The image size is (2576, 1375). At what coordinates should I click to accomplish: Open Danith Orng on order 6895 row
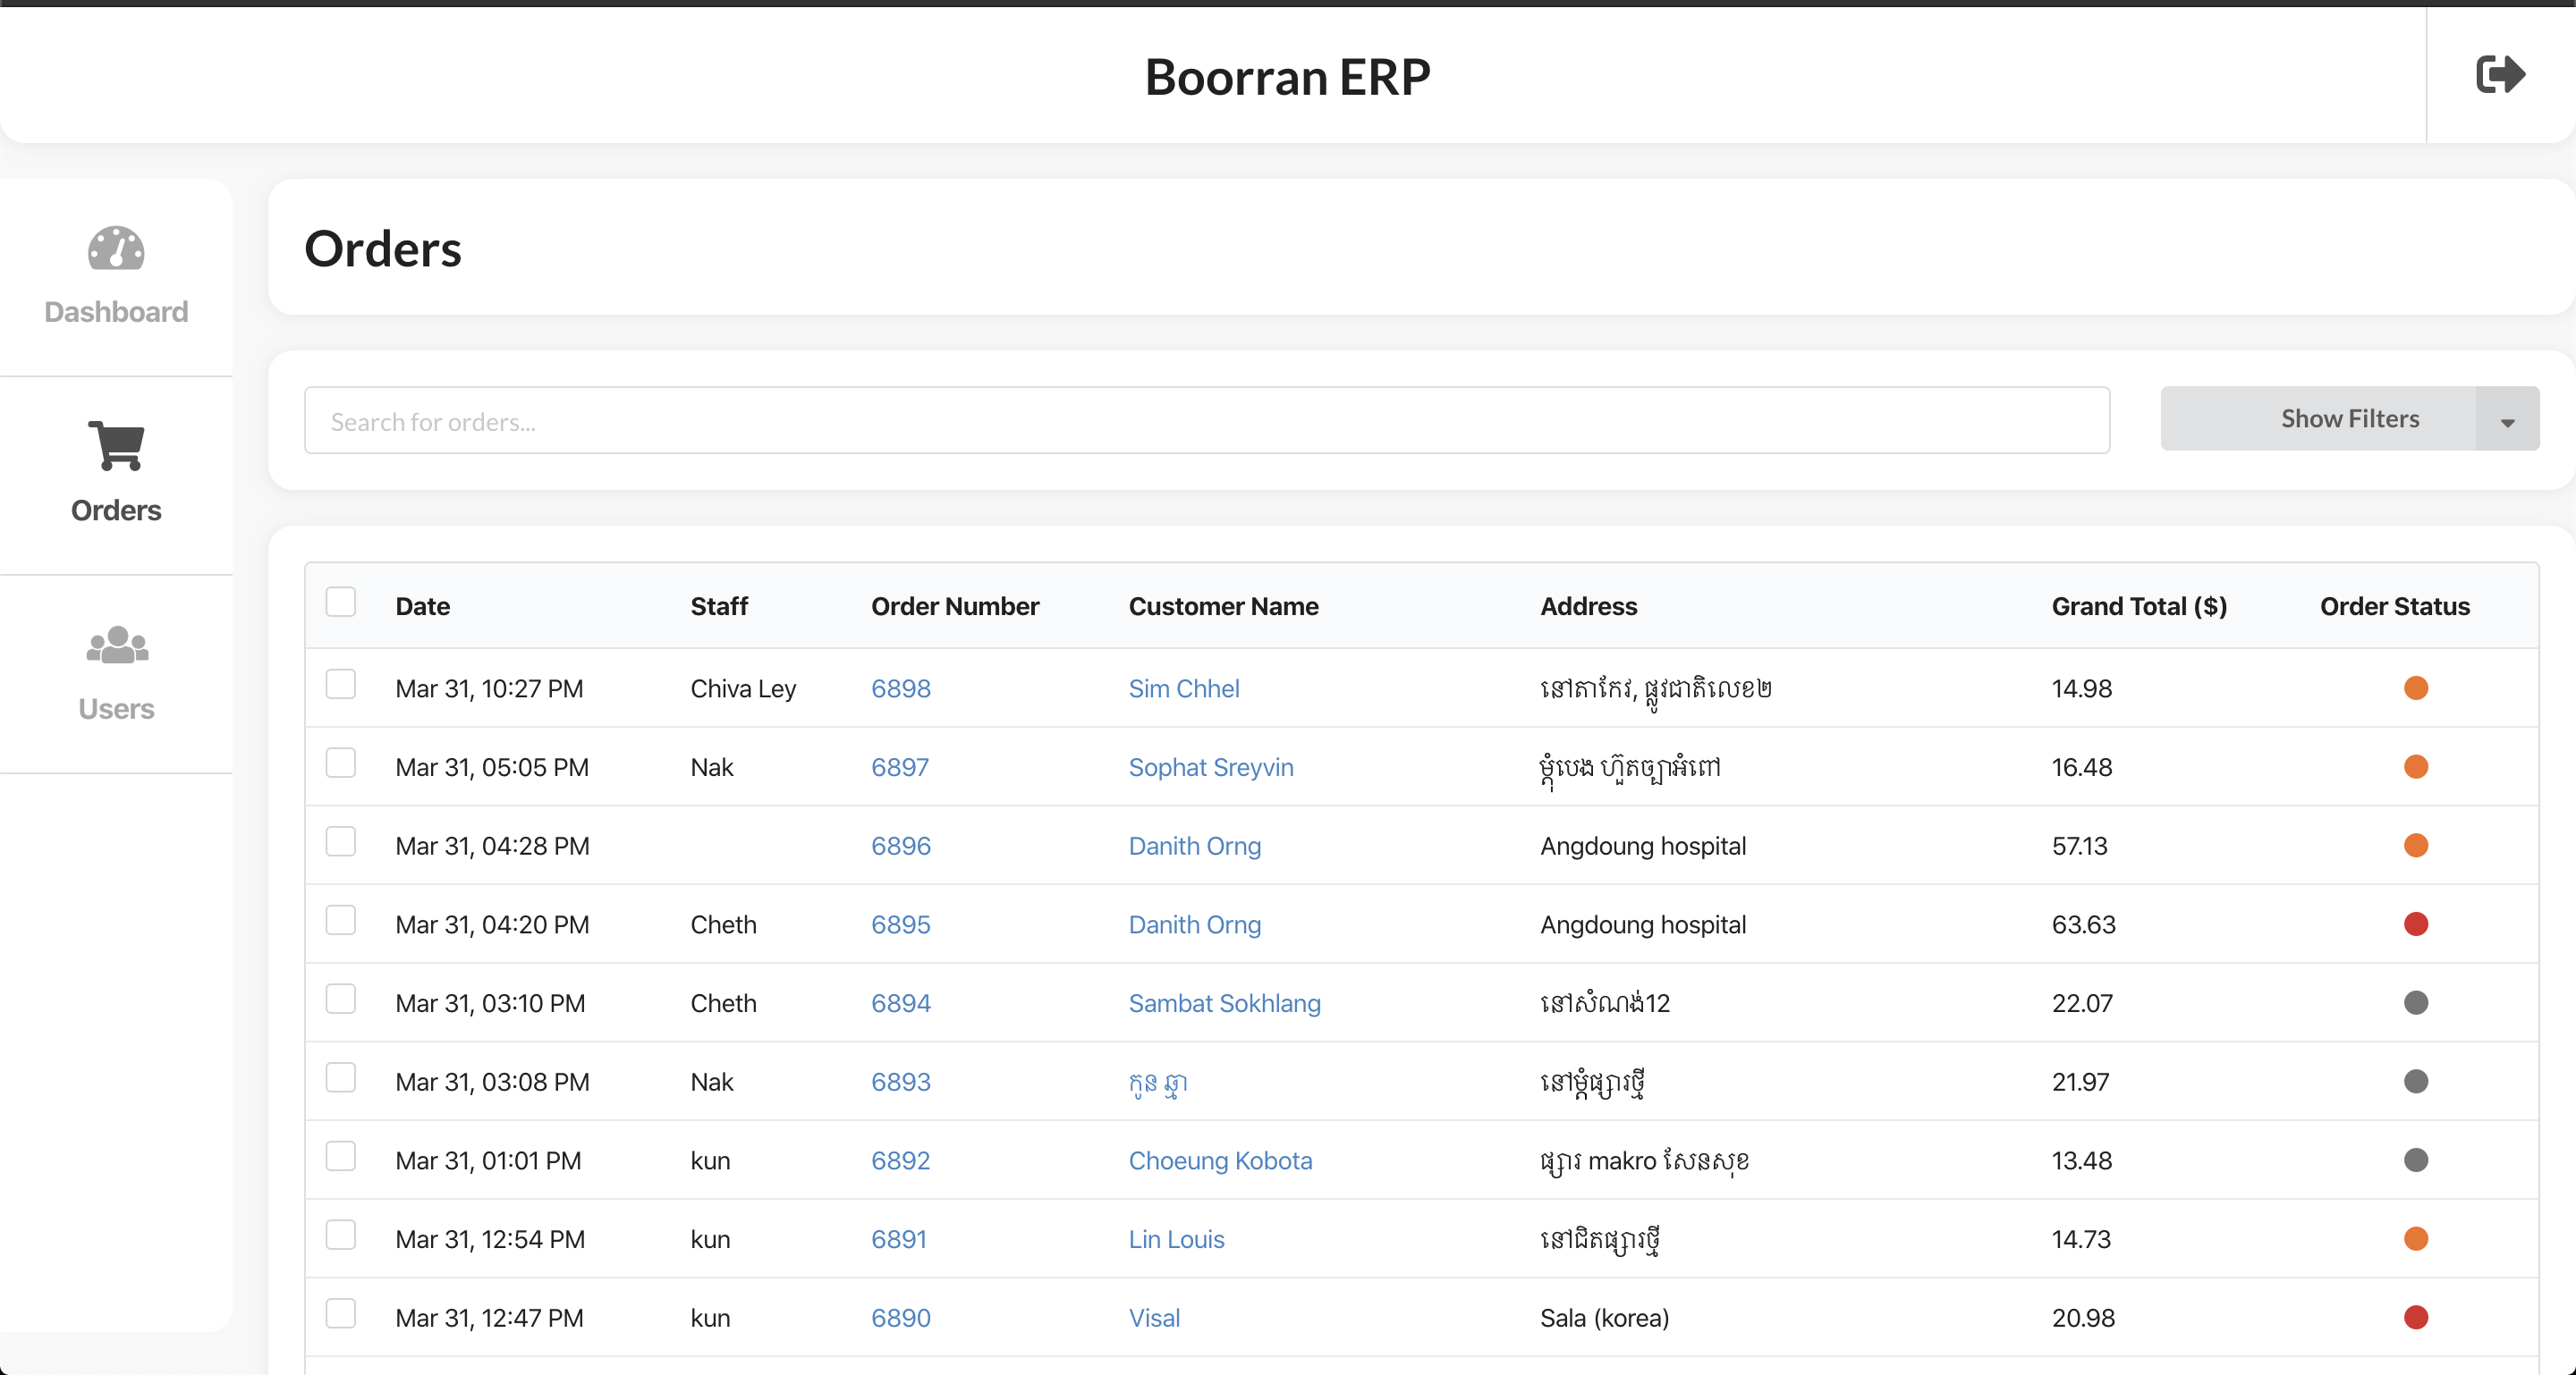point(1195,924)
